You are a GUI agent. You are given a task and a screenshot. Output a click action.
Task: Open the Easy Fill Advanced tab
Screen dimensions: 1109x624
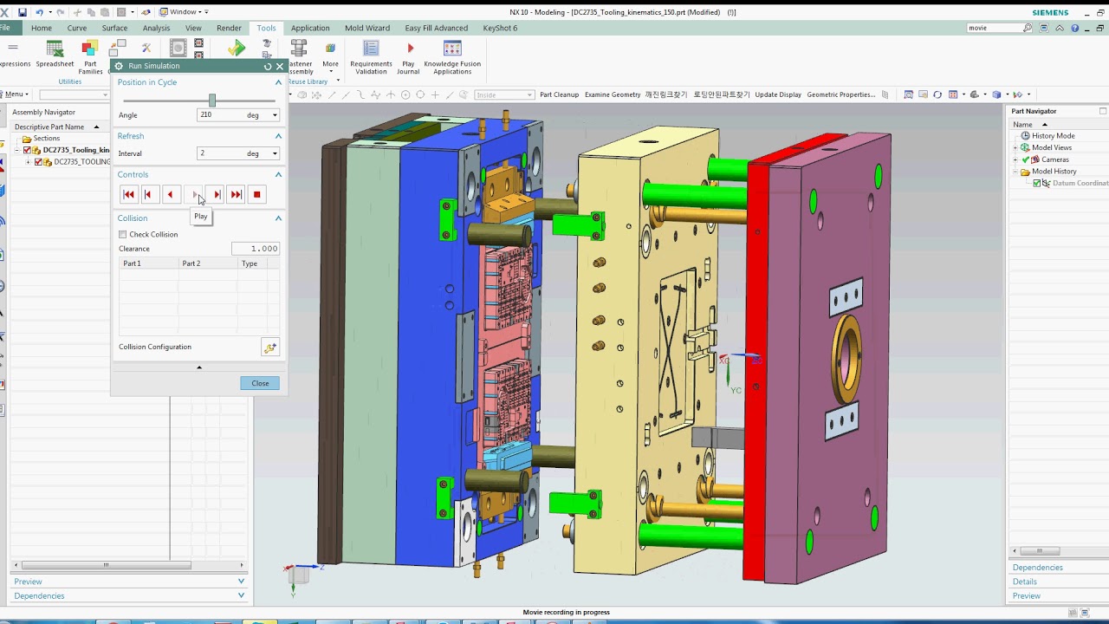437,28
